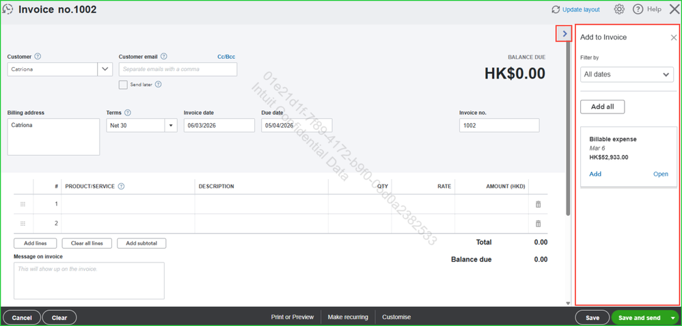Image resolution: width=682 pixels, height=326 pixels.
Task: Click the Cc/Bcc link
Action: 226,57
